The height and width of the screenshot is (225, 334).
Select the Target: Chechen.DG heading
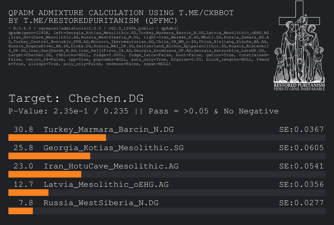tap(76, 98)
